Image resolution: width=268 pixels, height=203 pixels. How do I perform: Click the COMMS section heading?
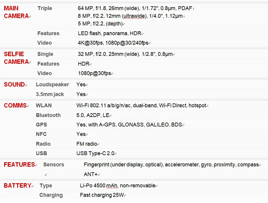point(15,105)
